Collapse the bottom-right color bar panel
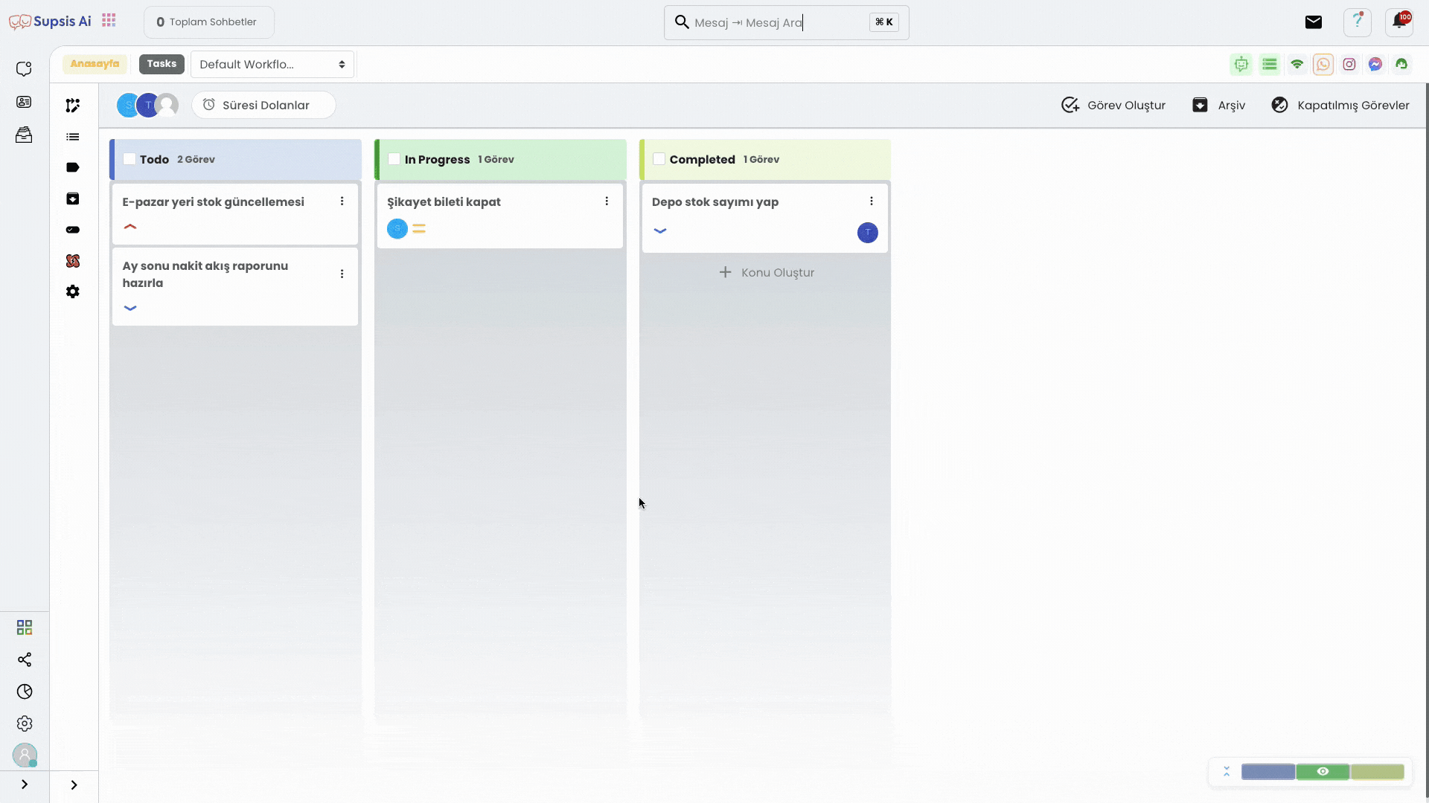 point(1227,772)
